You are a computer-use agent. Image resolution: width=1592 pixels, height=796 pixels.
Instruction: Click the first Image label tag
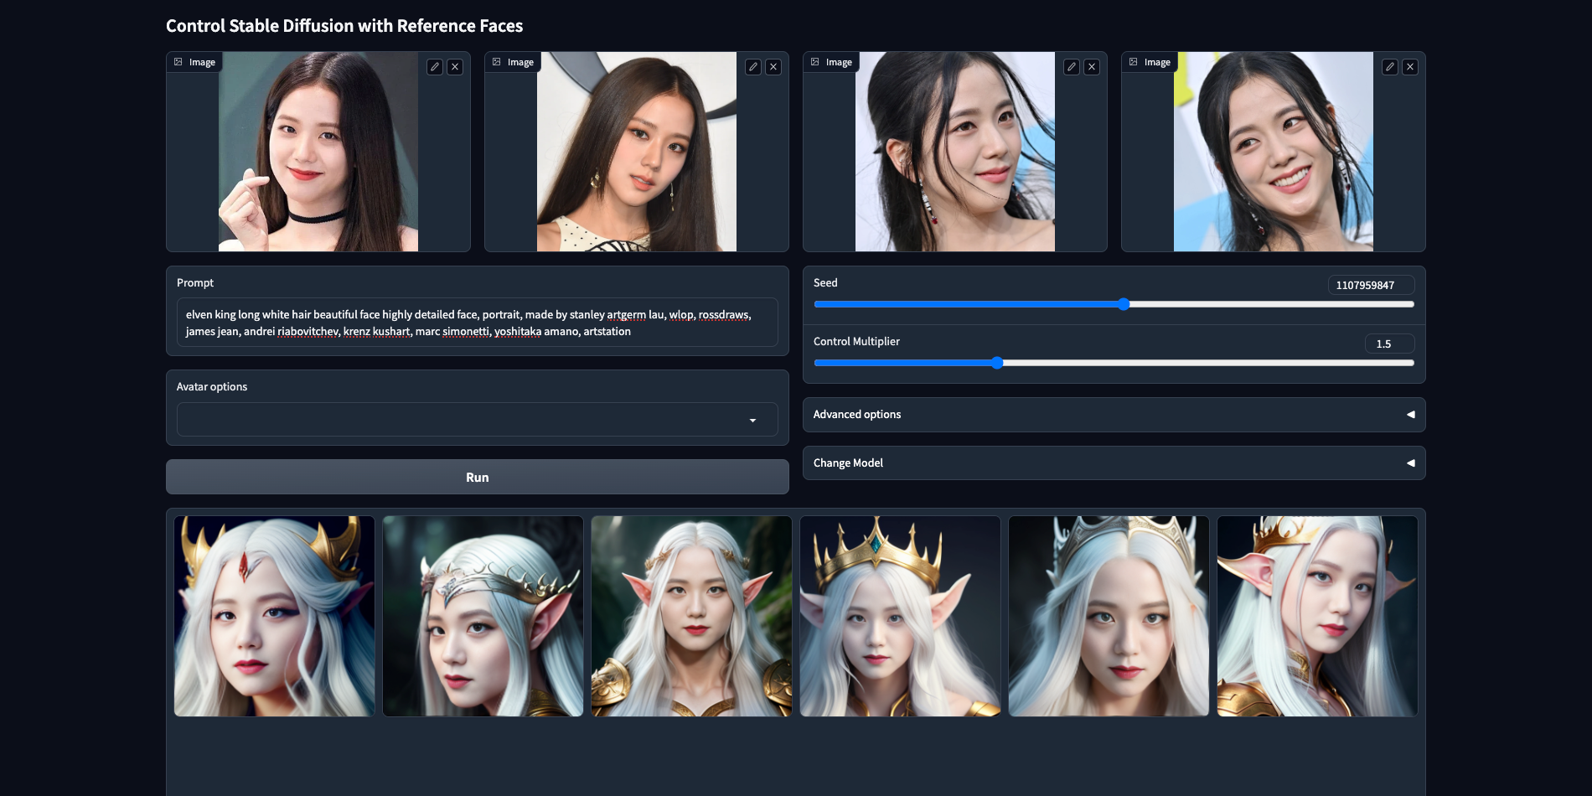coord(194,62)
